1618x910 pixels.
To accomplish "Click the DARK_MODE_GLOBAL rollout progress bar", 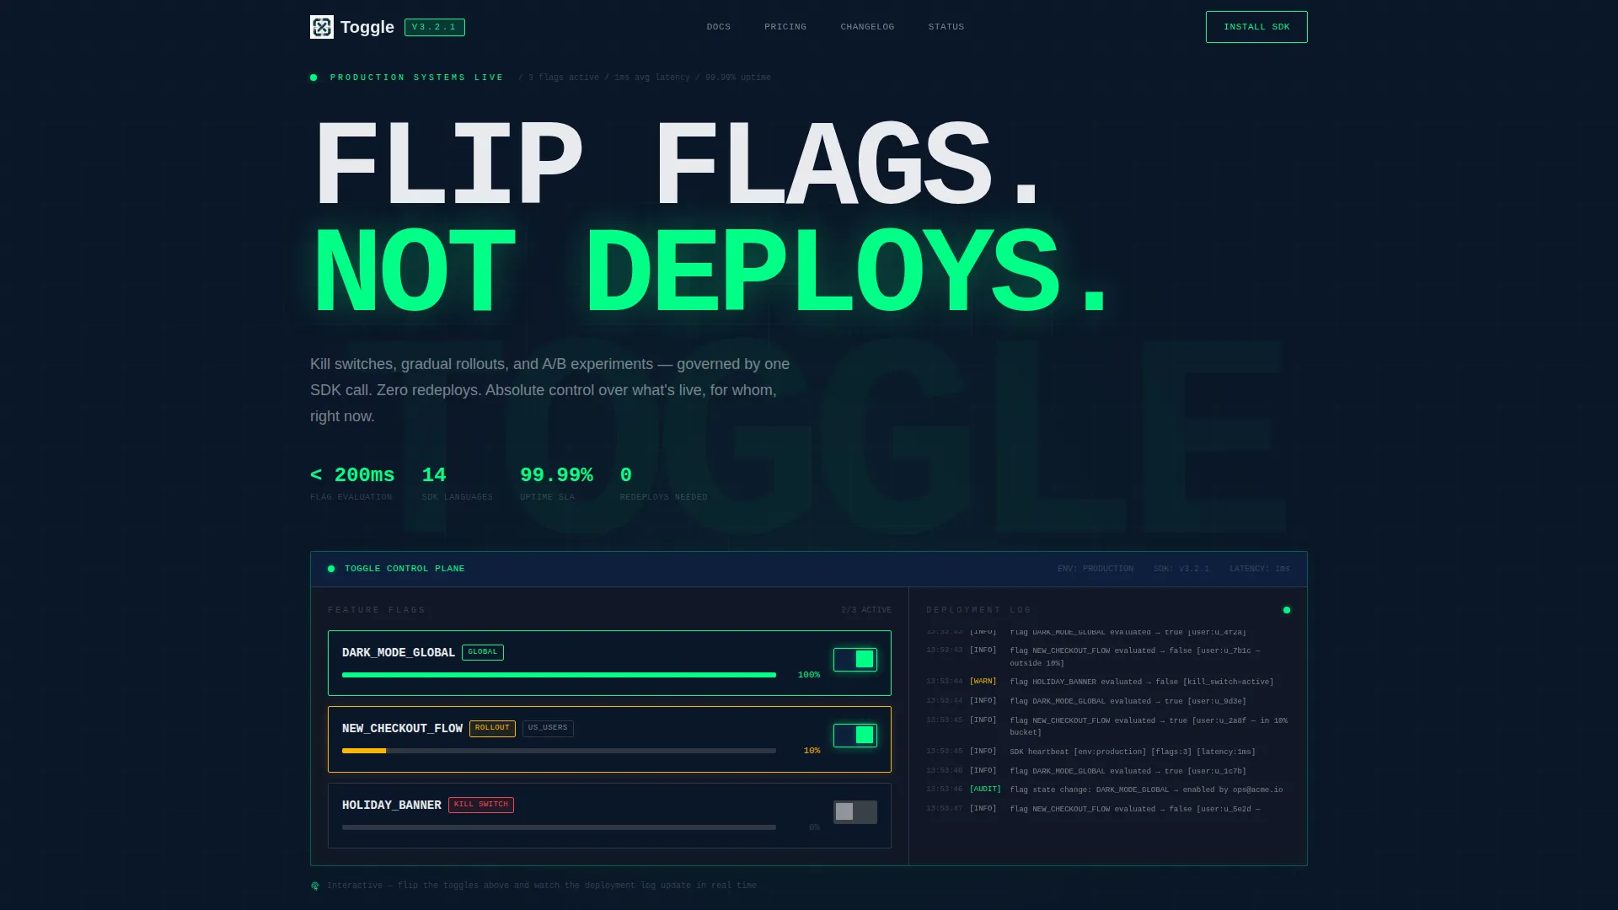I will (x=559, y=675).
